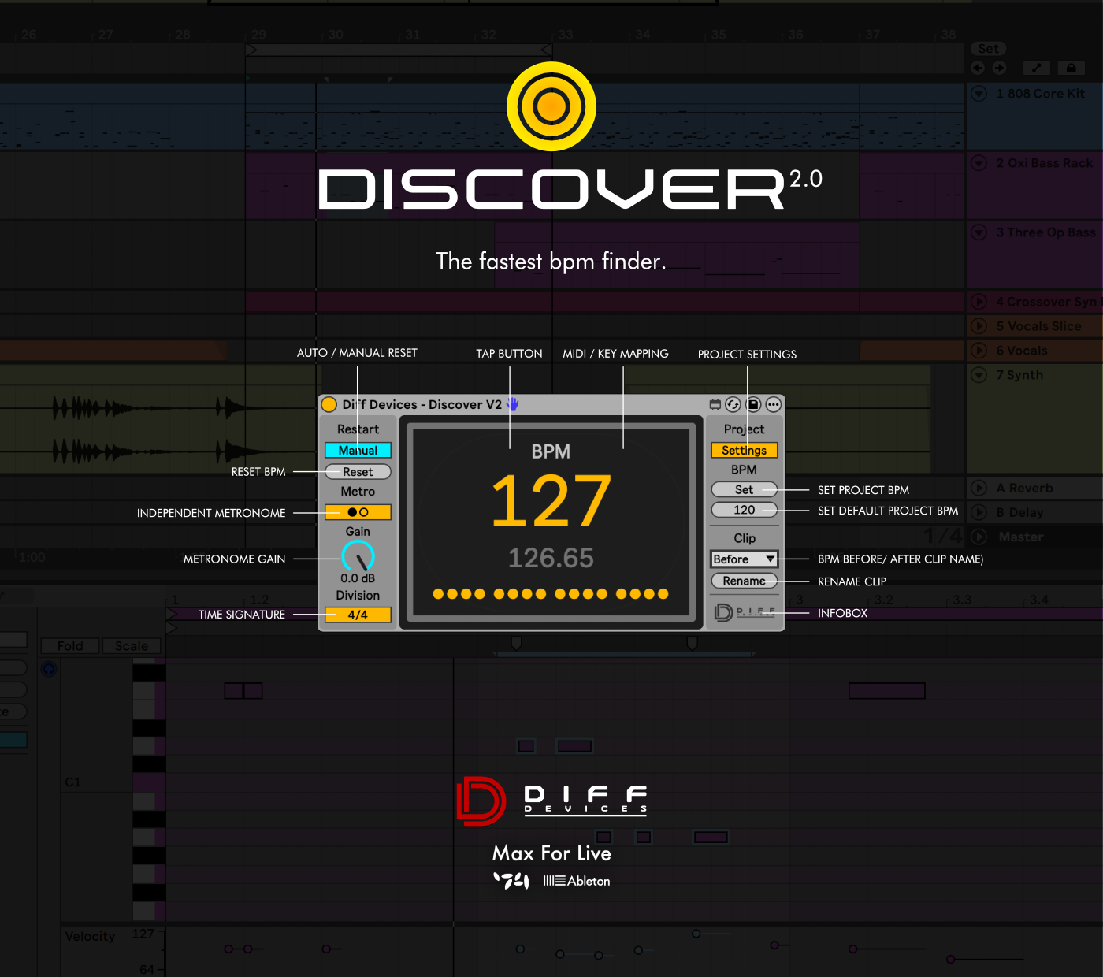Image resolution: width=1103 pixels, height=977 pixels.
Task: Click the Diff Devices logo infobox
Action: 745,612
